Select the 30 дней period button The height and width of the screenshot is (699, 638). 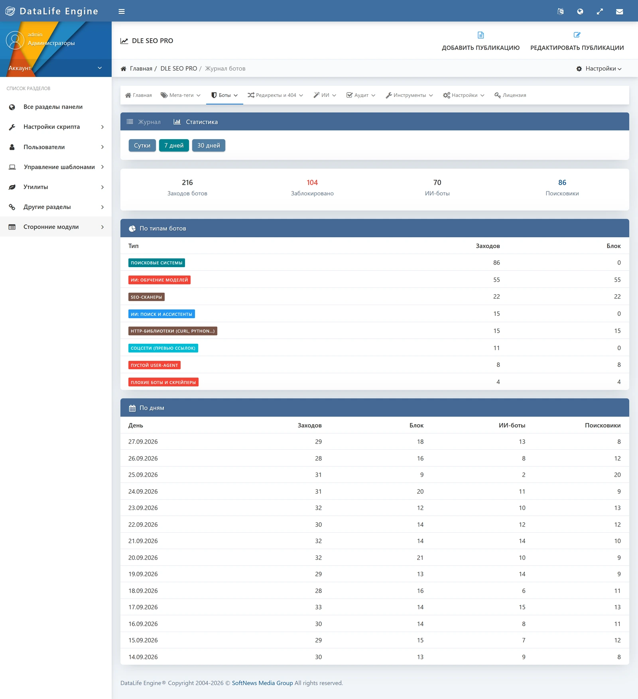[209, 146]
